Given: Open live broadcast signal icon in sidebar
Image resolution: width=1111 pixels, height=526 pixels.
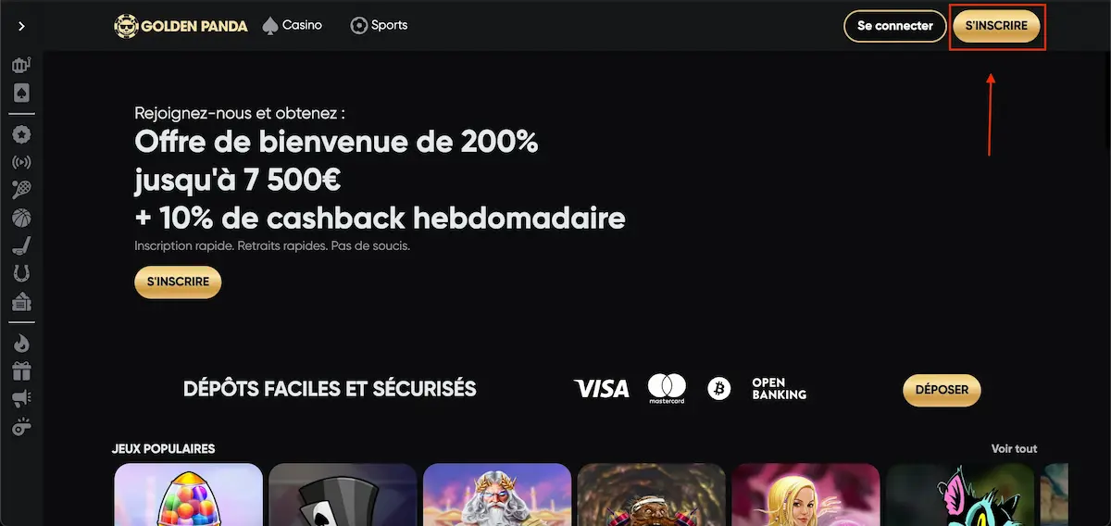Looking at the screenshot, I should (x=21, y=163).
